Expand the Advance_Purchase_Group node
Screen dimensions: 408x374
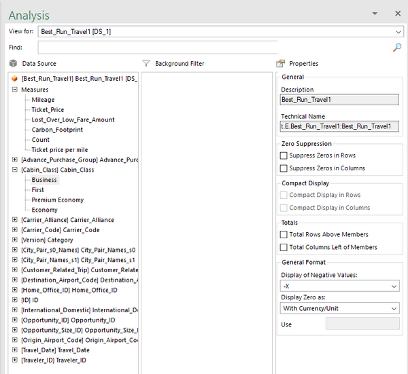coord(15,160)
